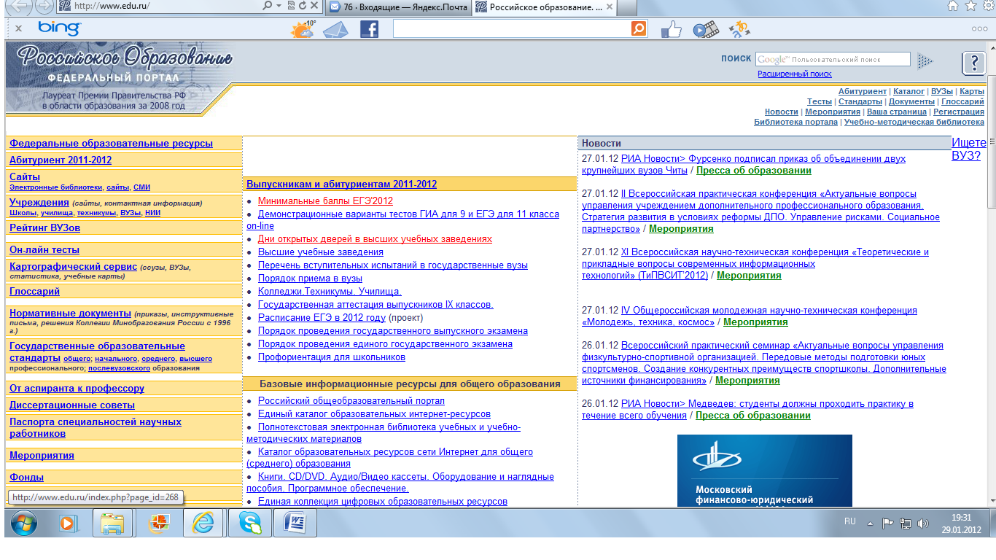Open Диссертационные советы sidebar link
Screen dimensions: 996x560
tap(72, 405)
